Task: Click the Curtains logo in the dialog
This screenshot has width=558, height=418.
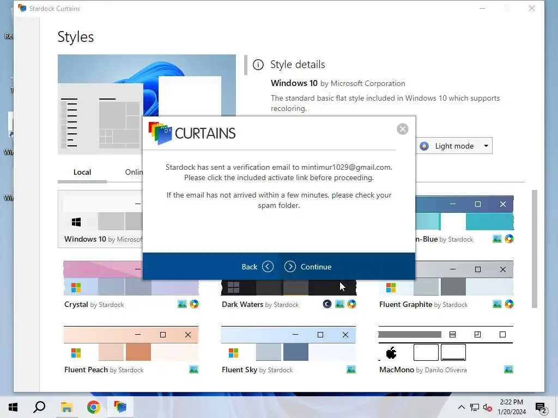Action: [x=192, y=133]
